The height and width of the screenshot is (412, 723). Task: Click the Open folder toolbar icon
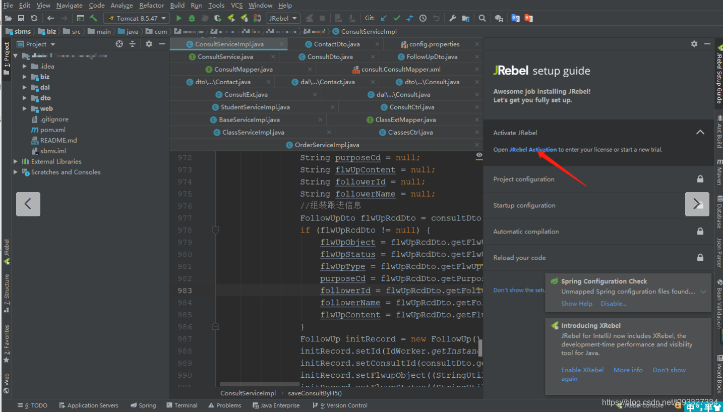tap(8, 18)
